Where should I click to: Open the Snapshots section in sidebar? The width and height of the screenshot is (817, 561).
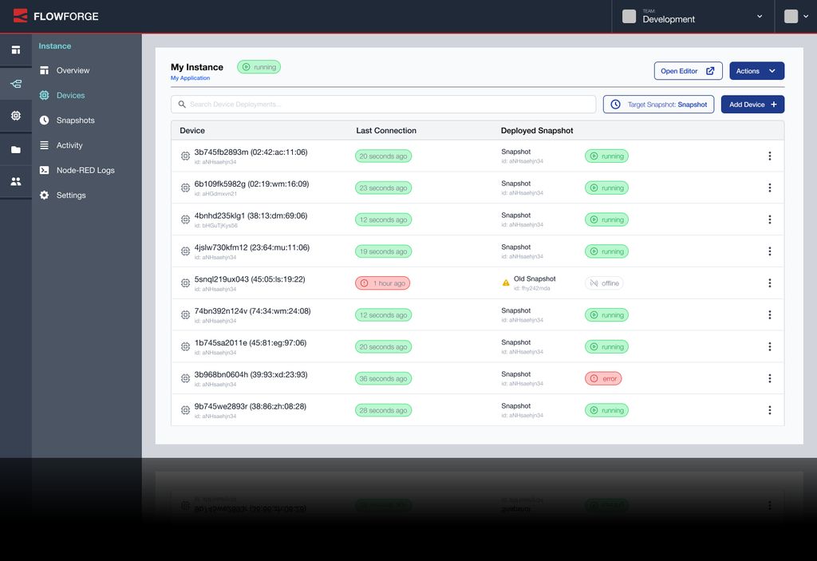coord(75,120)
